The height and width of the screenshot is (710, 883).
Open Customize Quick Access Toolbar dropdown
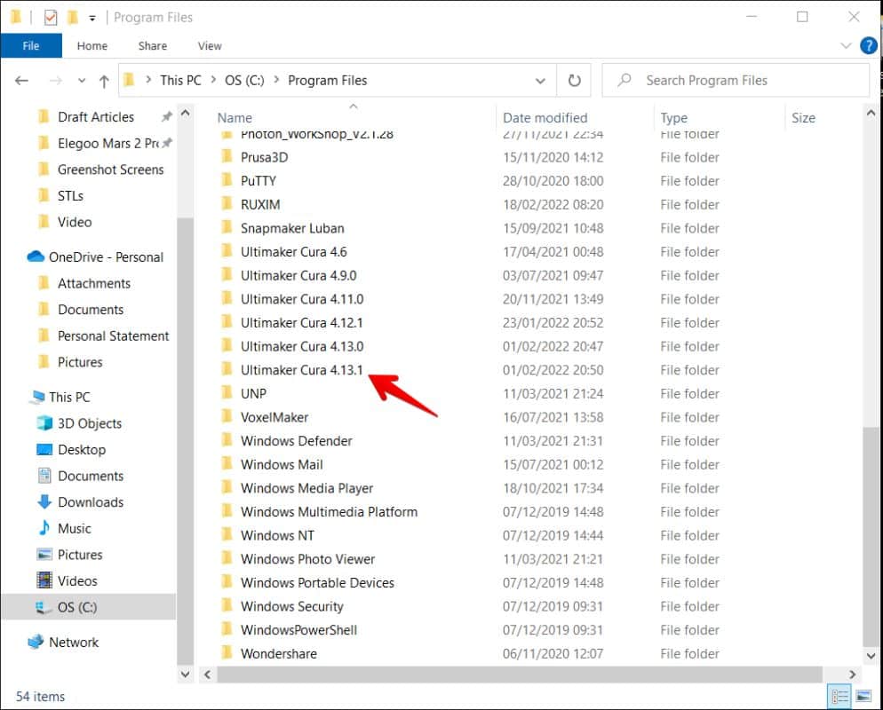(92, 18)
